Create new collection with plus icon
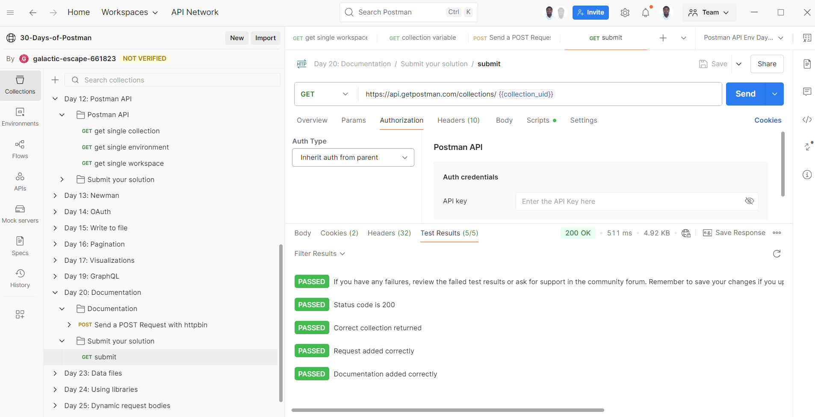815x417 pixels. [55, 80]
